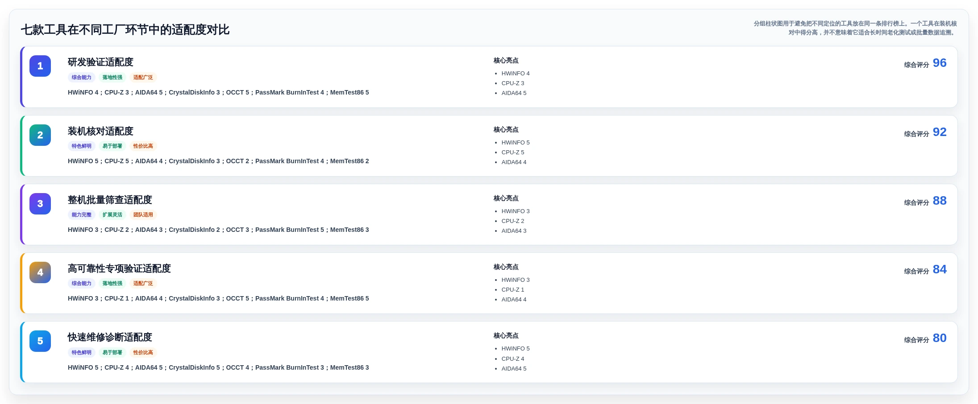Open the 整机批量筛查适配度 card title
The height and width of the screenshot is (404, 978).
click(110, 200)
